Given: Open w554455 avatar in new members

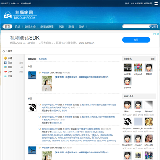Looking at the screenshot, I should [x=149, y=139].
